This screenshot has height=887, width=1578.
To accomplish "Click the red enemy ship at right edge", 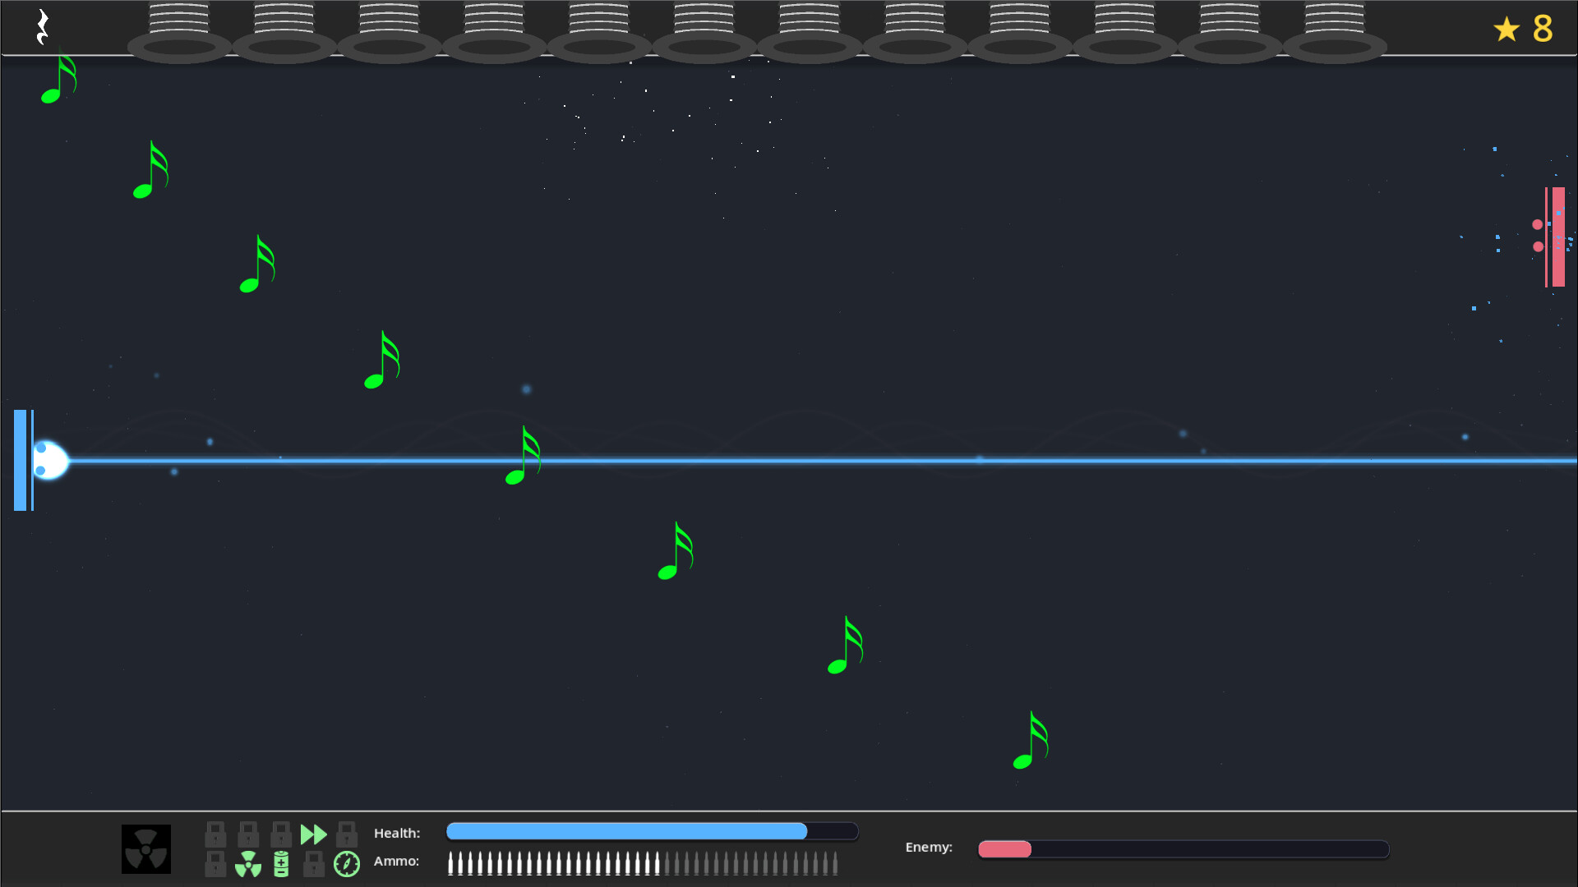I will pos(1549,237).
